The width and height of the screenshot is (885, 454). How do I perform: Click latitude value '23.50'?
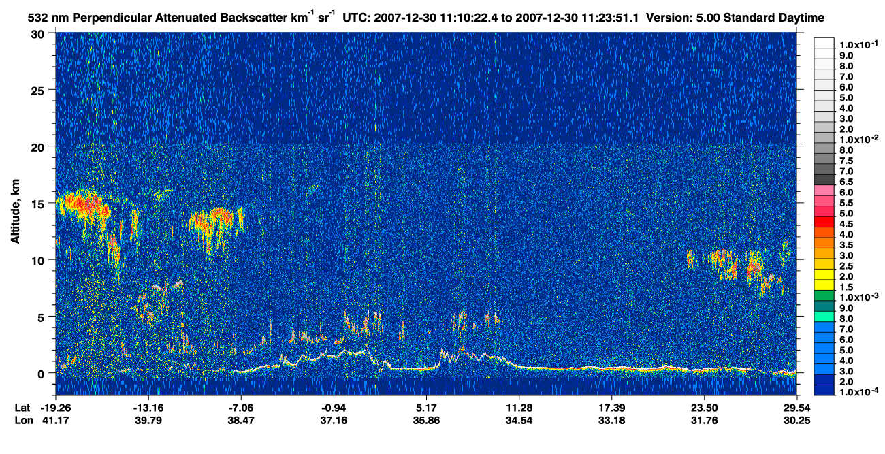click(x=704, y=408)
